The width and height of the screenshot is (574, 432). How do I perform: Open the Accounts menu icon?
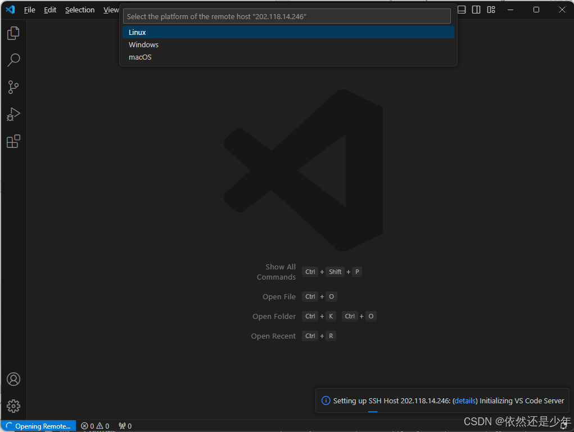pyautogui.click(x=13, y=379)
